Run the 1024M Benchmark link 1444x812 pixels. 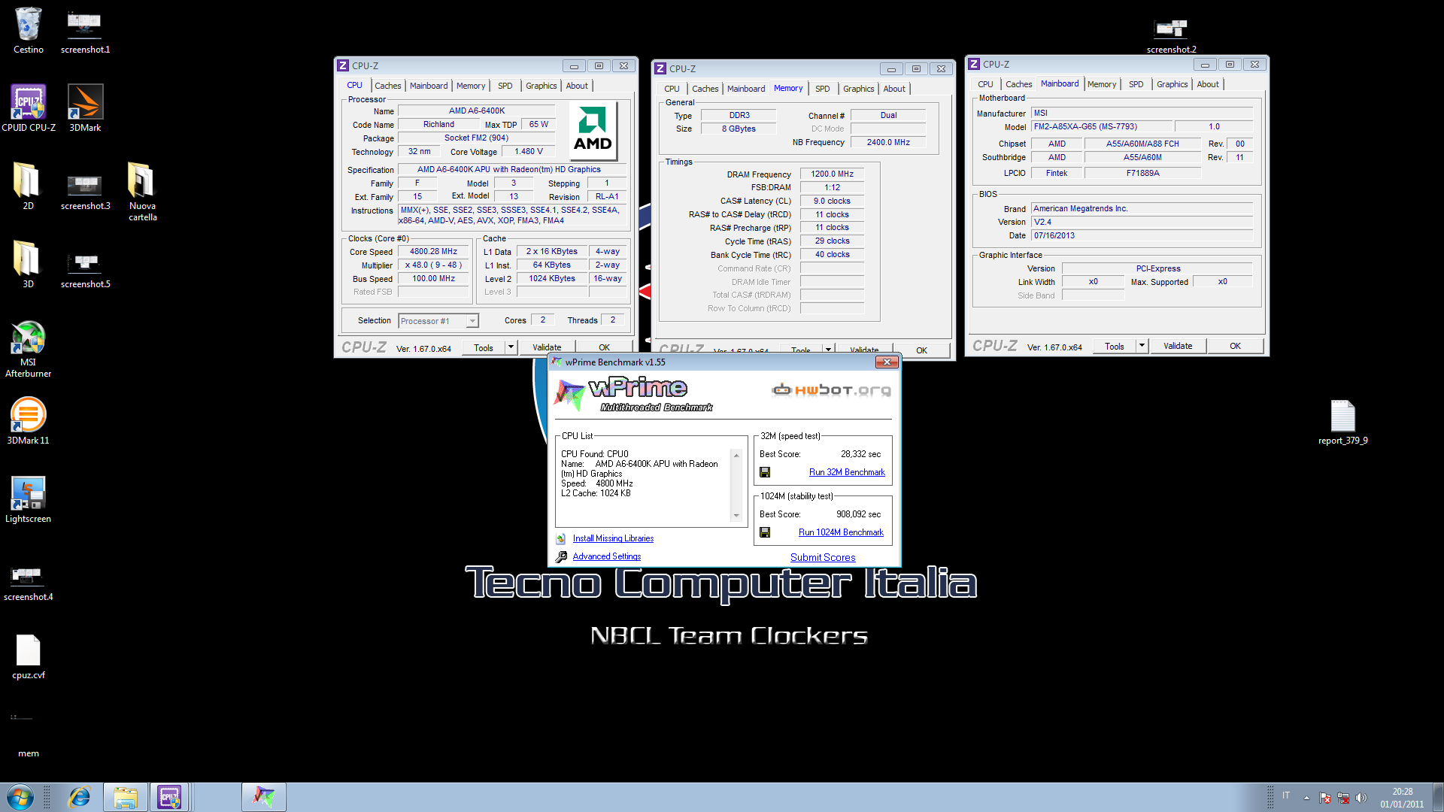pyautogui.click(x=841, y=532)
